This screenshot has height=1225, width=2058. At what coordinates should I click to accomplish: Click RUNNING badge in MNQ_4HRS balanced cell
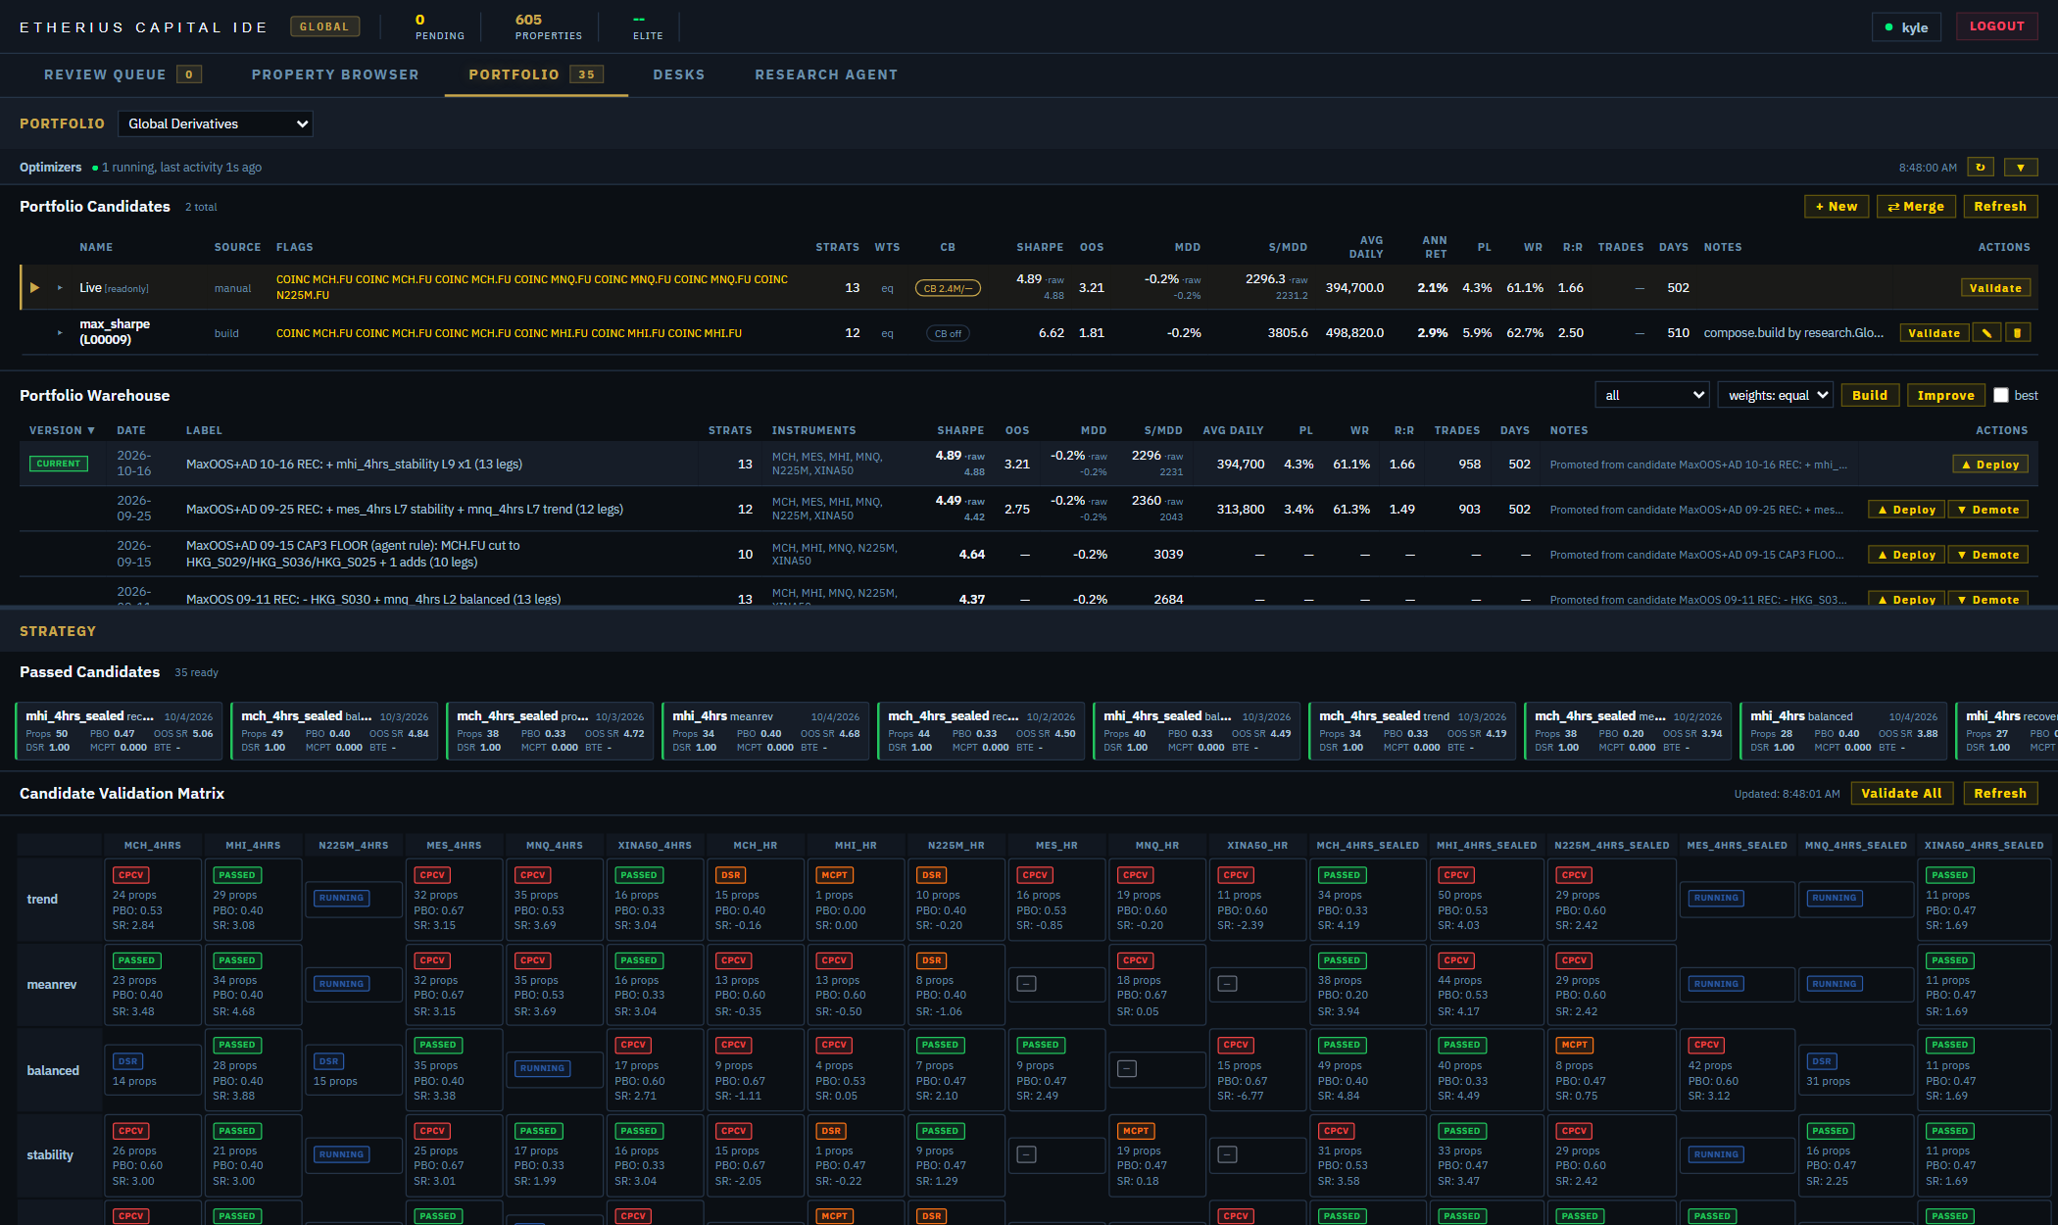[x=542, y=1068]
